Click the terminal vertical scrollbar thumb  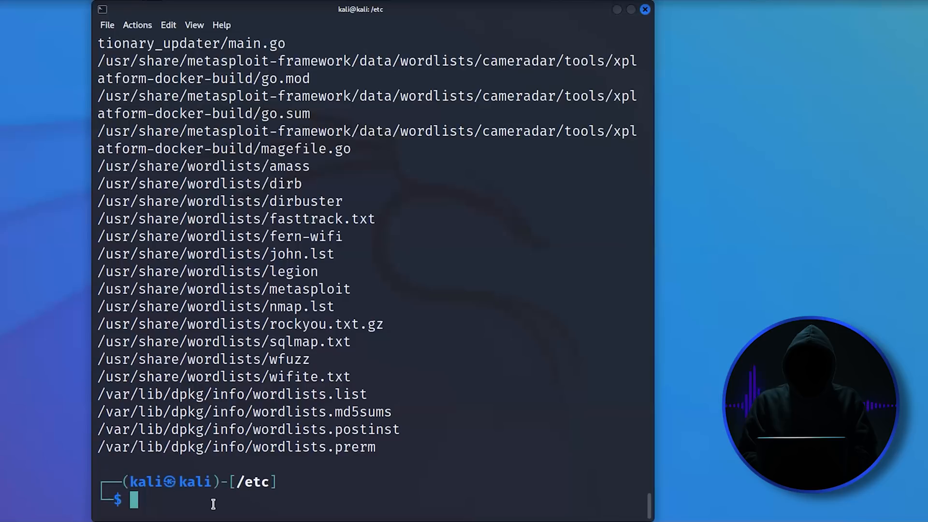pyautogui.click(x=649, y=505)
